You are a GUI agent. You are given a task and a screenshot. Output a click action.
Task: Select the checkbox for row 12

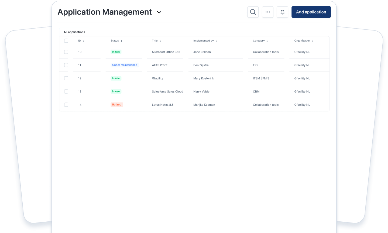tap(66, 78)
